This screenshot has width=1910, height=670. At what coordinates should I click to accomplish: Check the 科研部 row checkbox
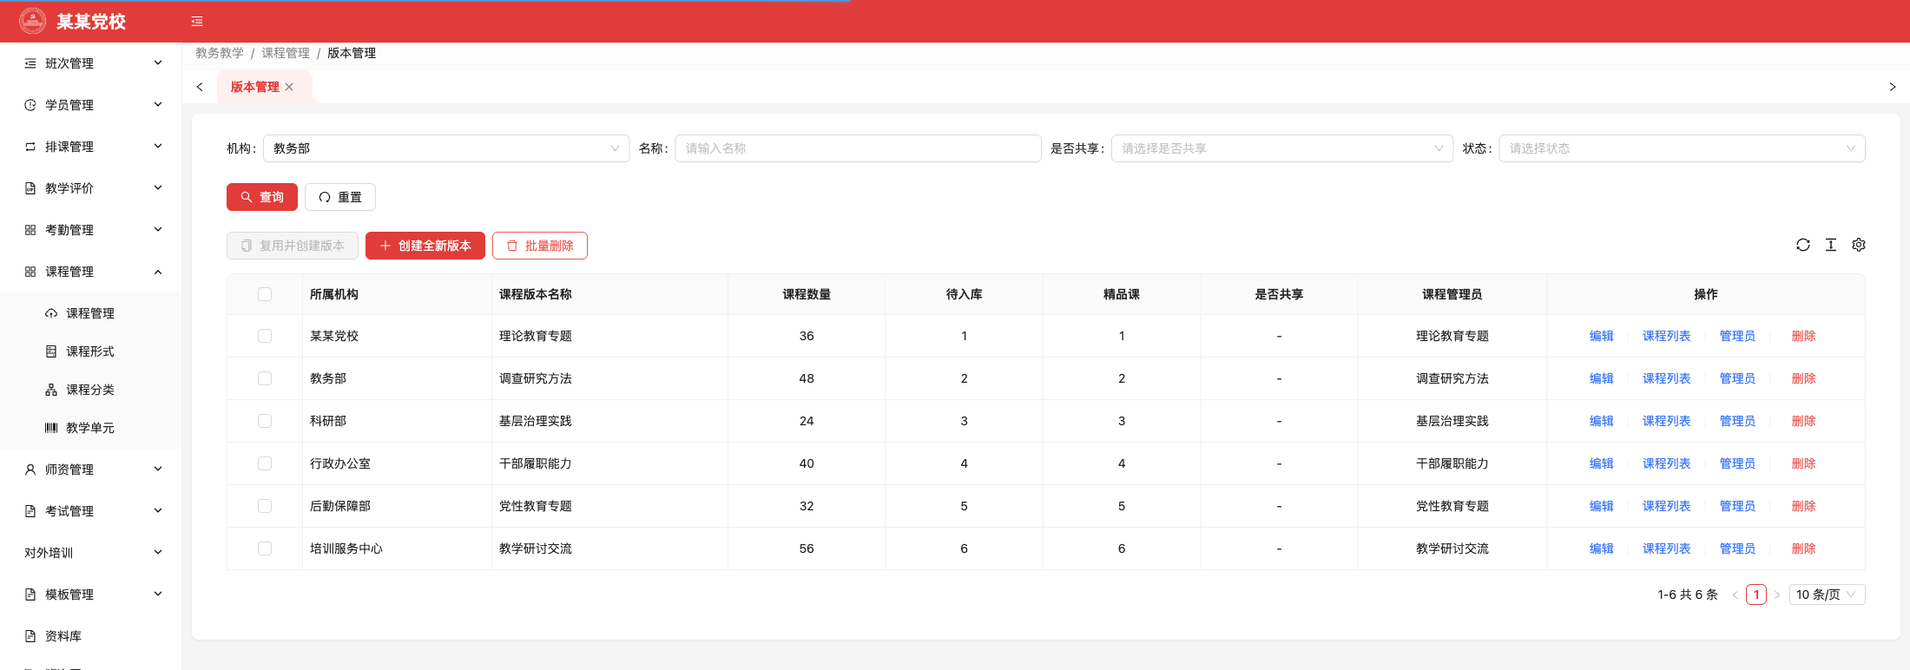[265, 421]
